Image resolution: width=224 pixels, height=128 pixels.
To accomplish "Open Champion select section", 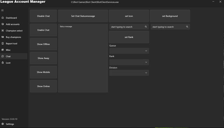I will 14,31.
